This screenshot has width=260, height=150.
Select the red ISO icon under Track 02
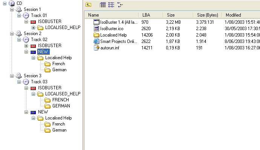point(33,46)
